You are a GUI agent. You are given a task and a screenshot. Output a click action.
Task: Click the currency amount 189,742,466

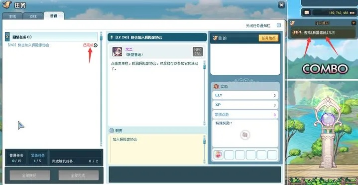(x=339, y=13)
